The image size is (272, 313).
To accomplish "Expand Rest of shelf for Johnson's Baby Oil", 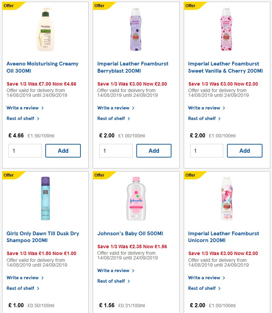I will [111, 281].
